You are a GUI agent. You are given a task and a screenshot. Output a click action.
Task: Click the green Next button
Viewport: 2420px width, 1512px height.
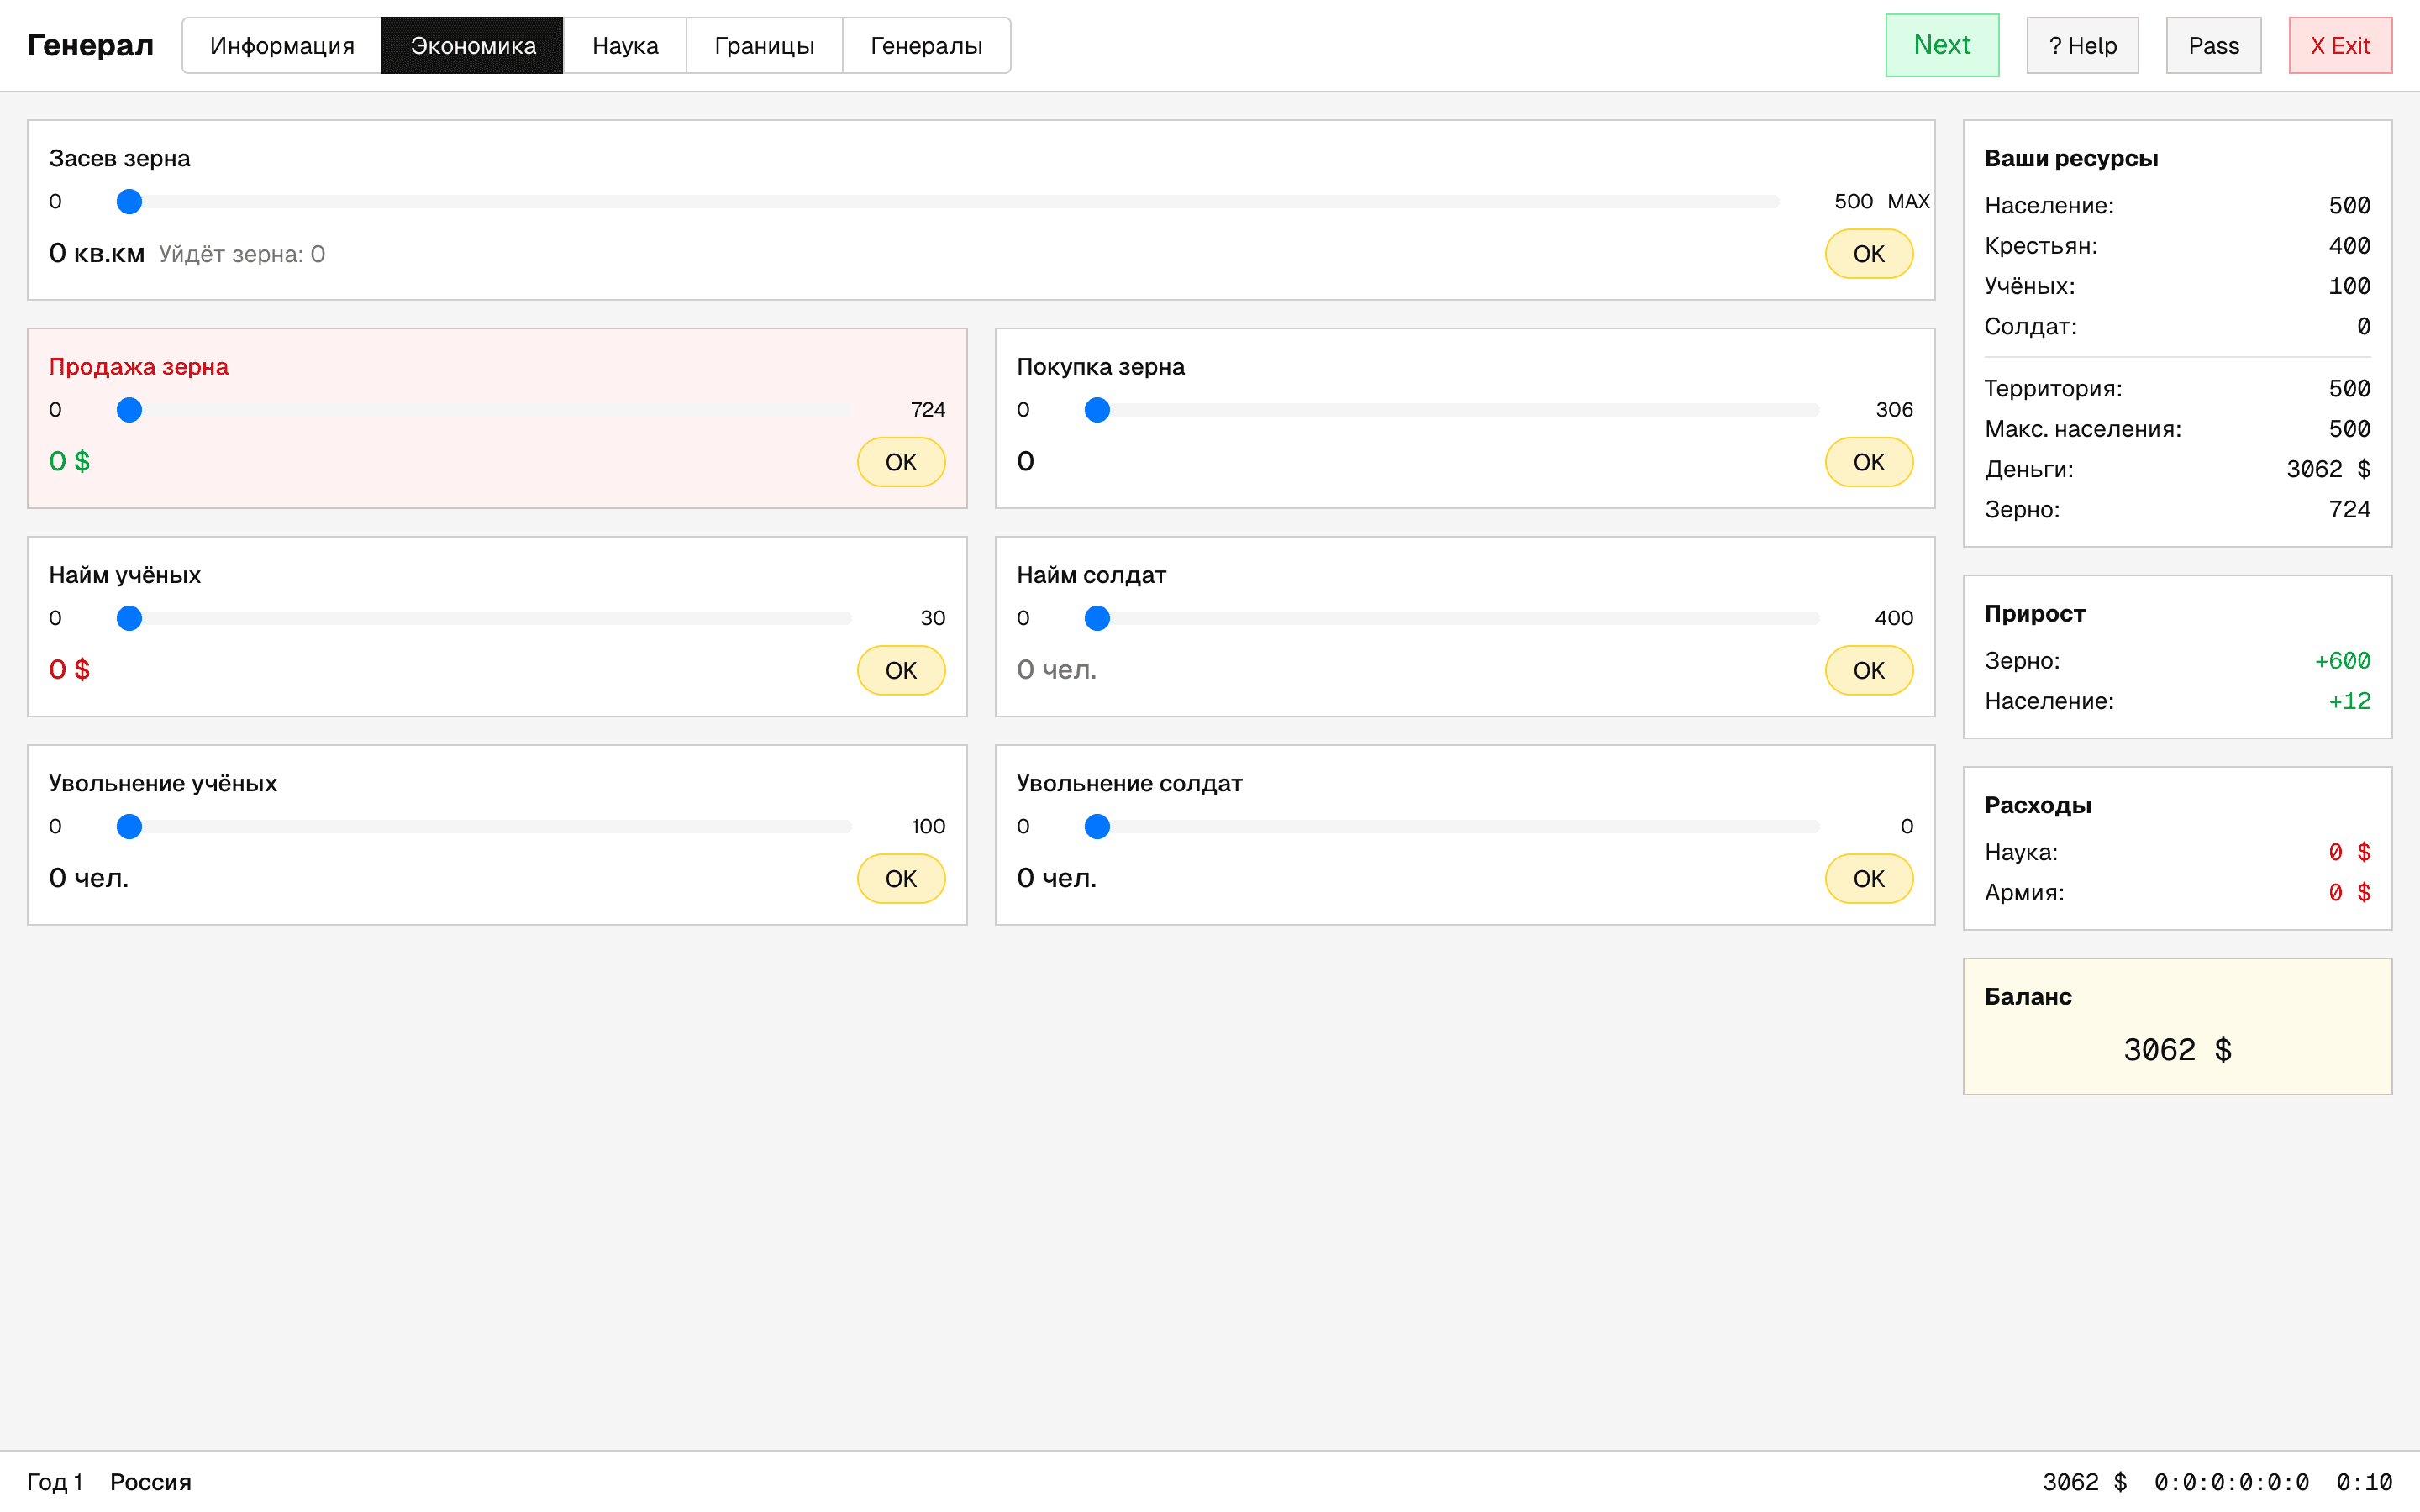(x=1942, y=45)
